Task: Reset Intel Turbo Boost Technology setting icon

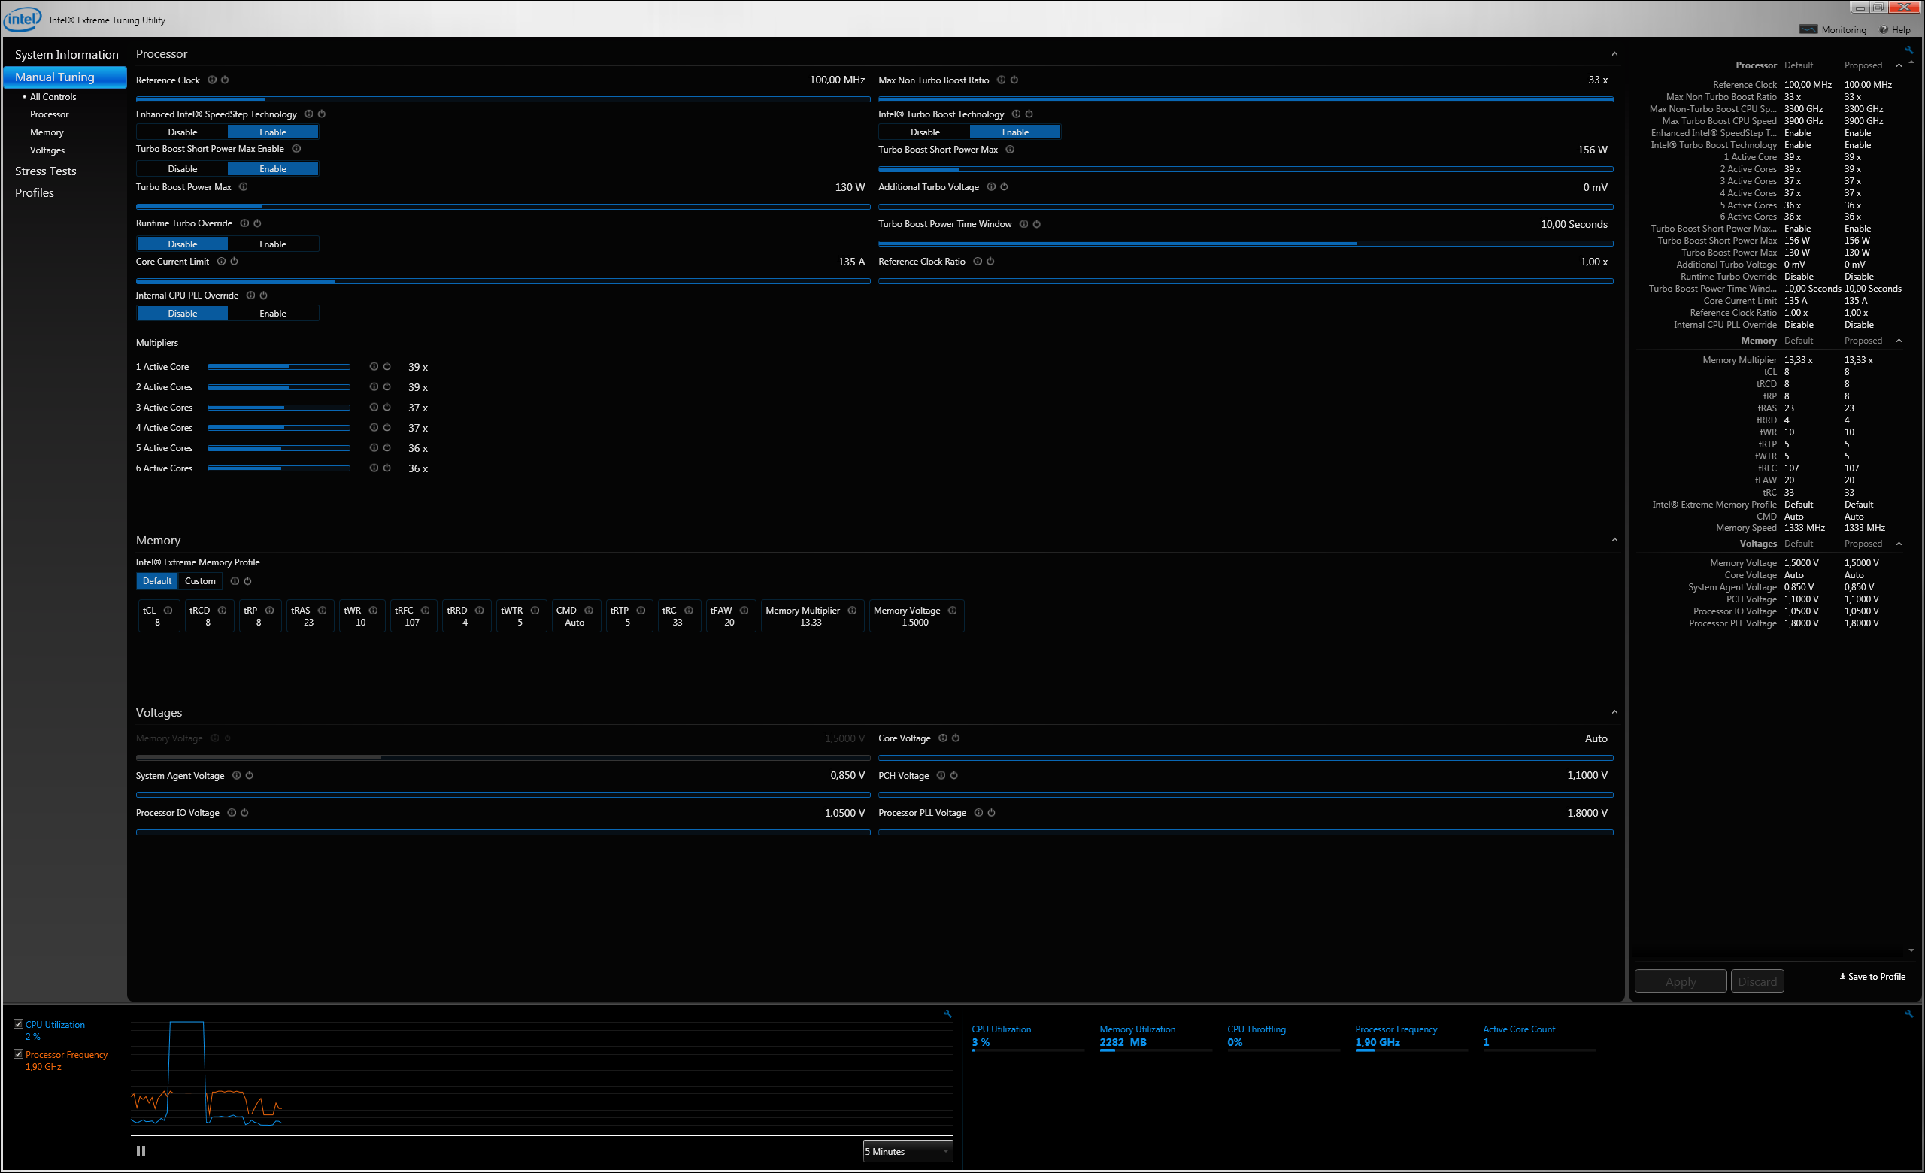Action: pos(1029,114)
